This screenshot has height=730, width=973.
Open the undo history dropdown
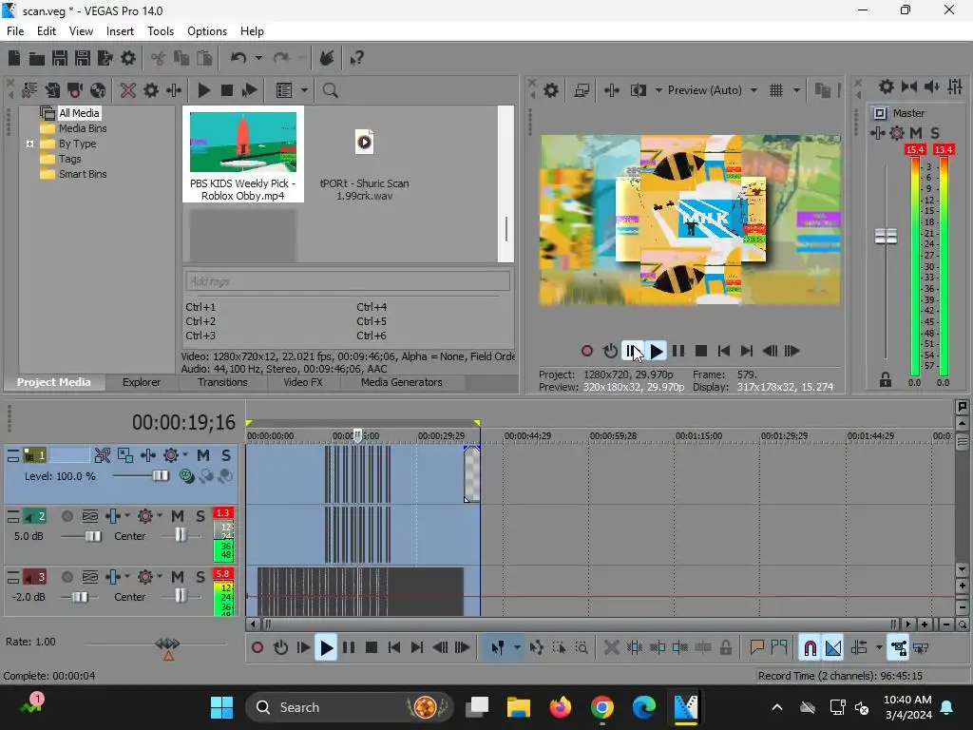click(258, 58)
